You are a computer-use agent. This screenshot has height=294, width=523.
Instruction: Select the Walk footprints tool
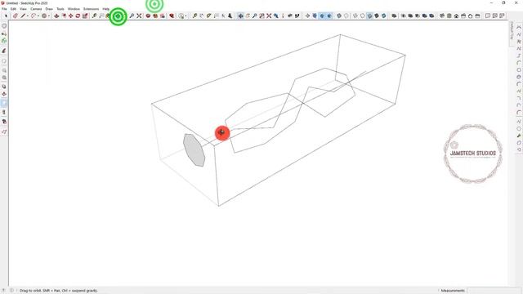coord(297,16)
